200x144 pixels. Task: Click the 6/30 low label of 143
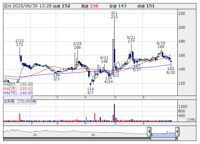click(171, 71)
